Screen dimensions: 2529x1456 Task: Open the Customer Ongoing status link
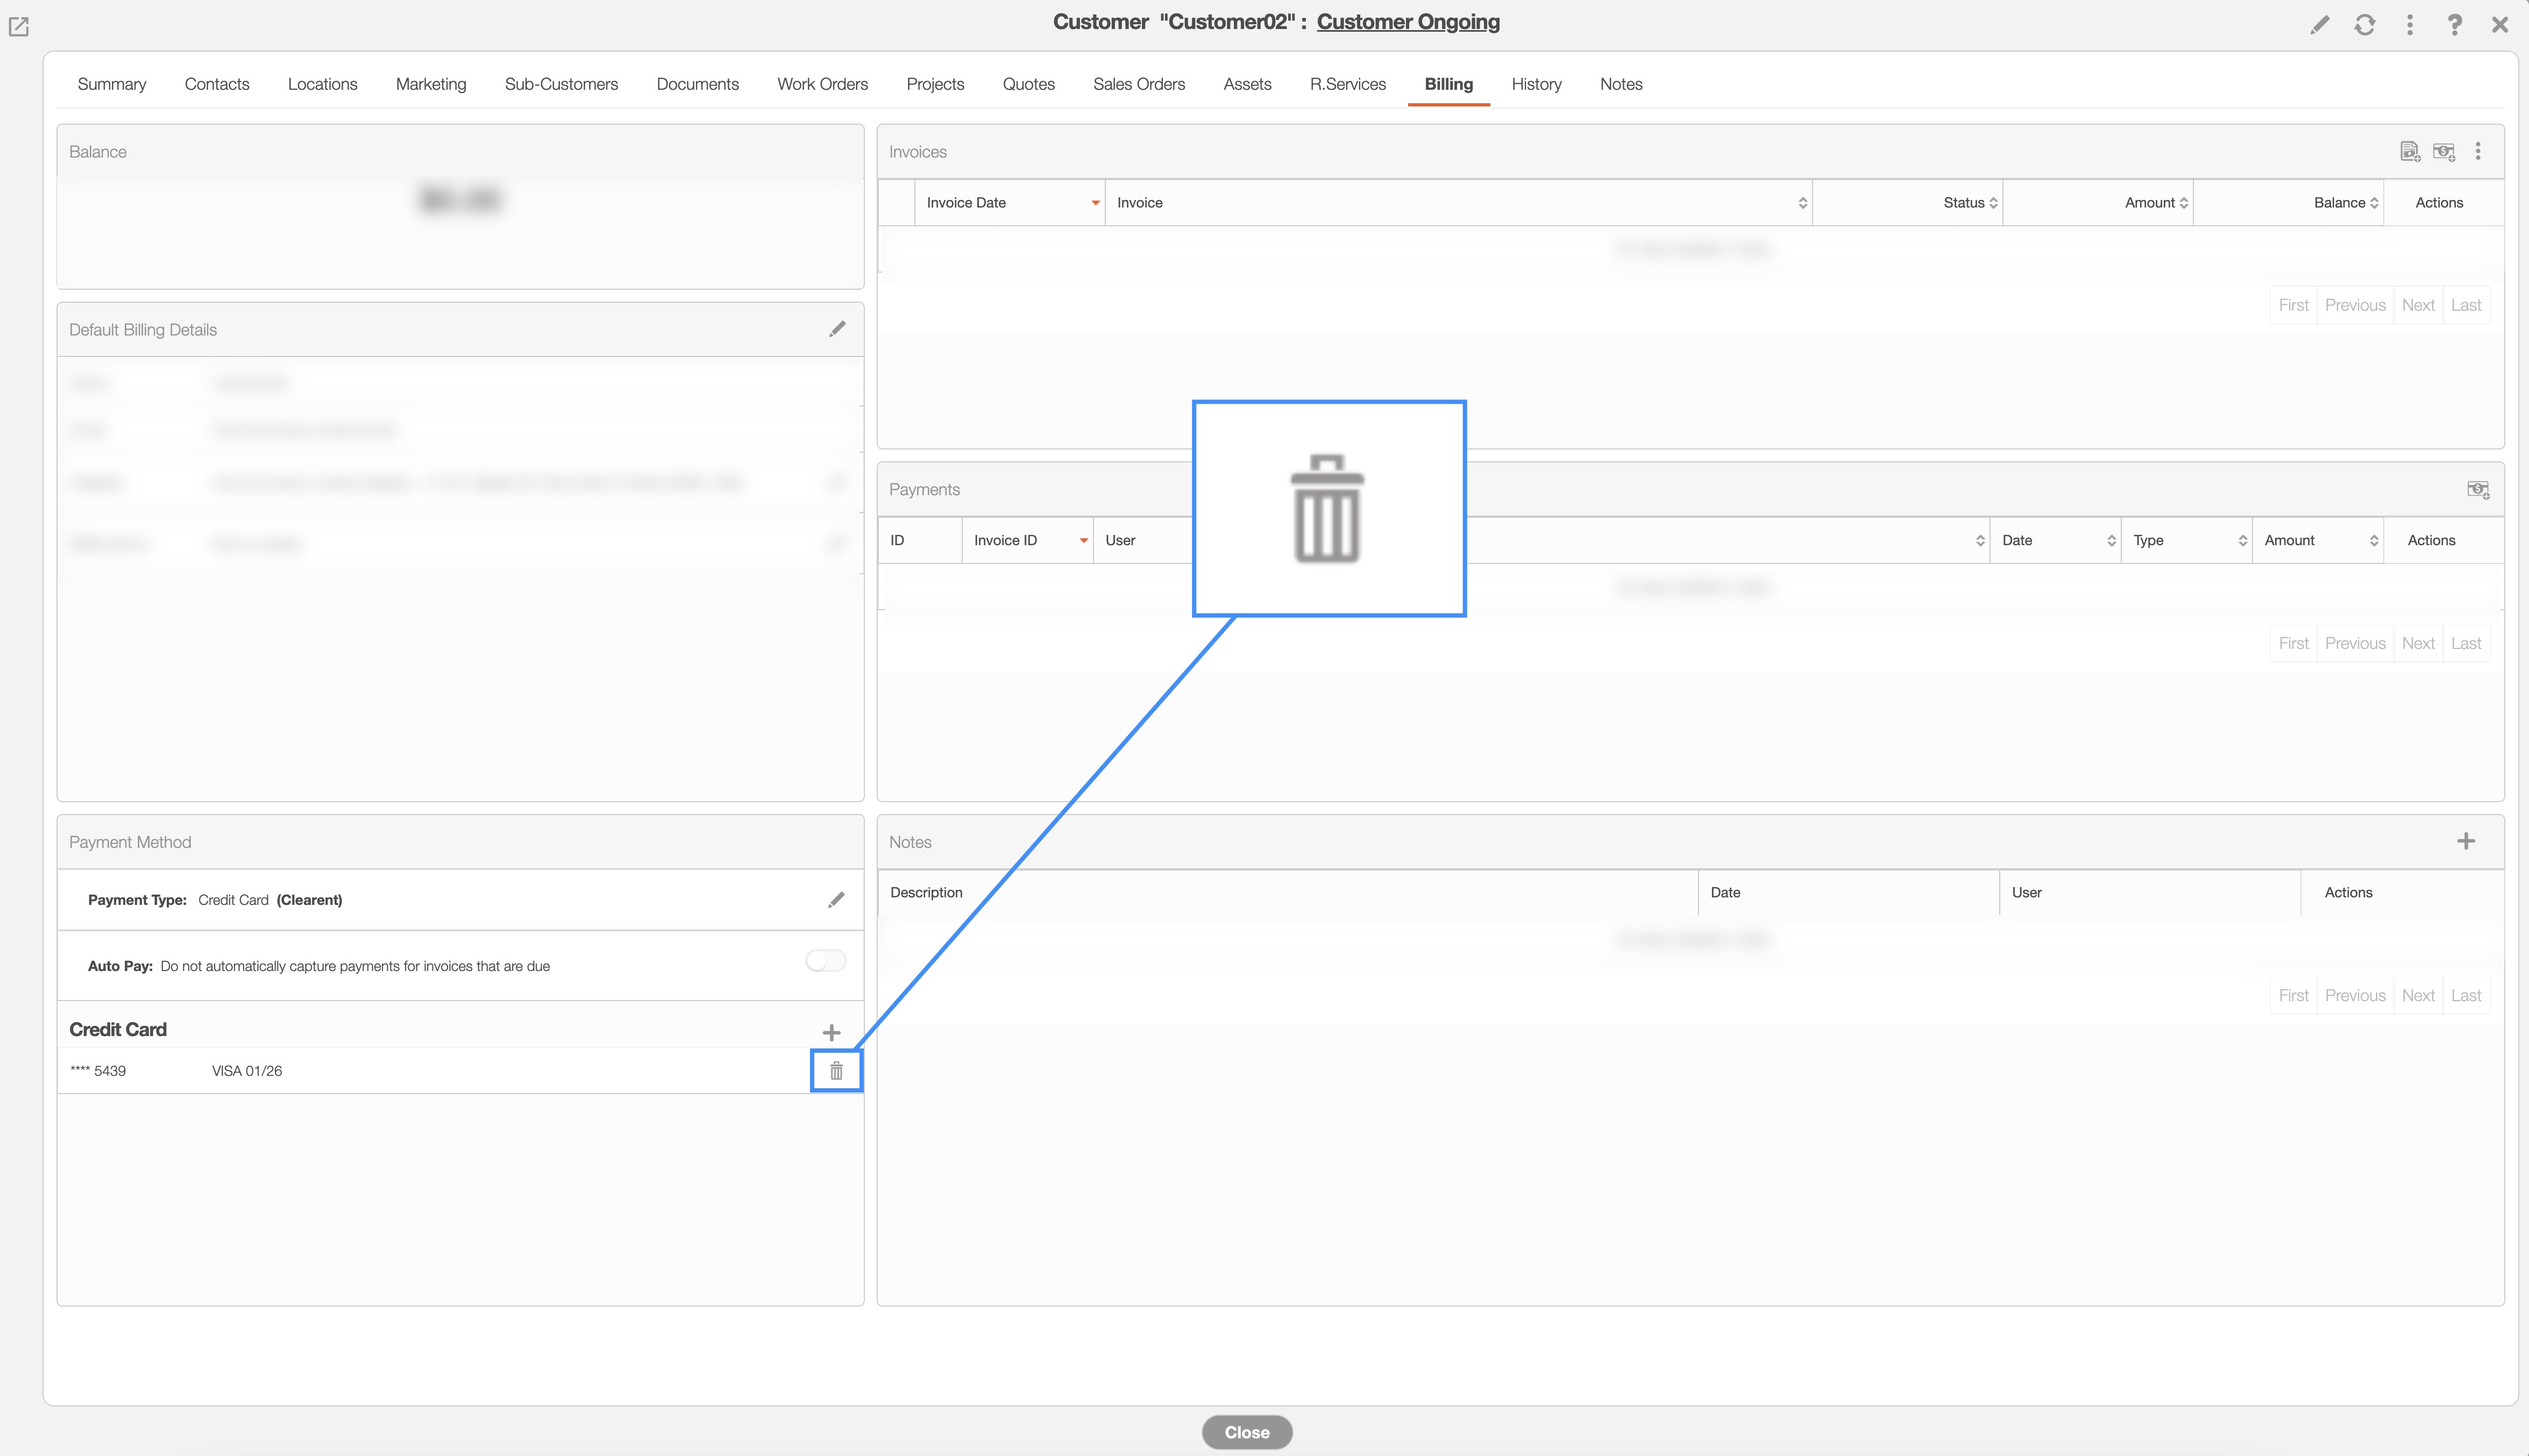pos(1408,22)
